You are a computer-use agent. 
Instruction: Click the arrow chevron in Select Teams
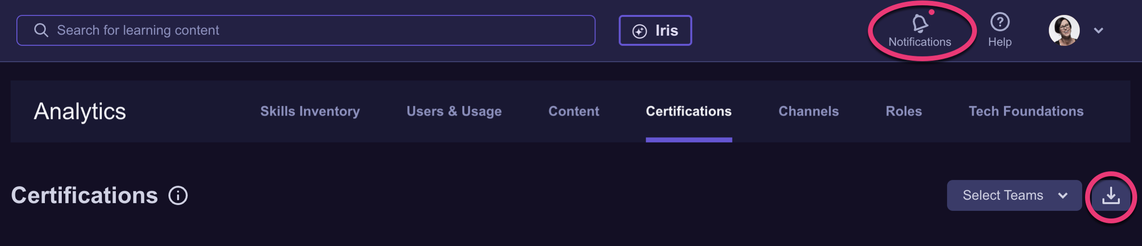coord(1063,195)
